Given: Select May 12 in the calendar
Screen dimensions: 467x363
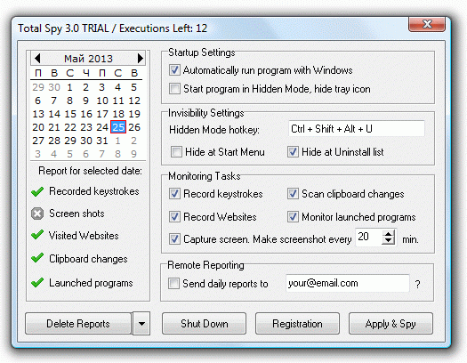Looking at the screenshot, I should point(134,101).
